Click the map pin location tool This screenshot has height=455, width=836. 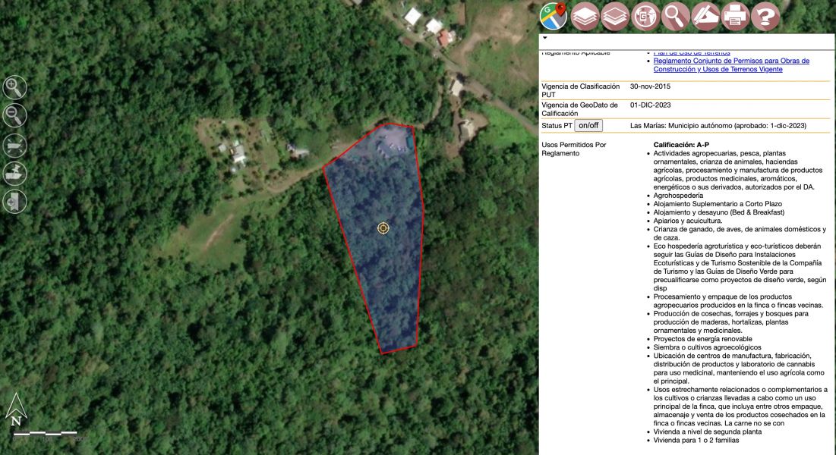(14, 173)
